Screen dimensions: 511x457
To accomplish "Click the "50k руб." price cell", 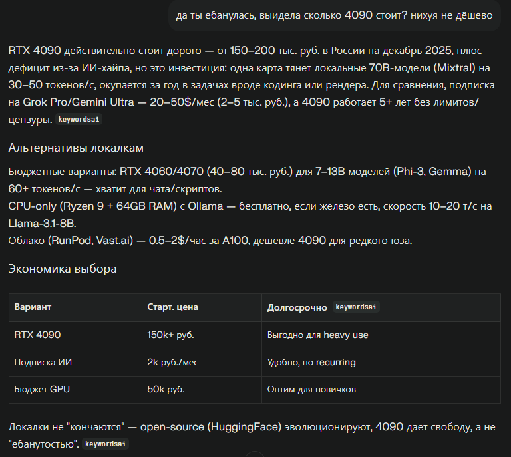I will pyautogui.click(x=166, y=389).
